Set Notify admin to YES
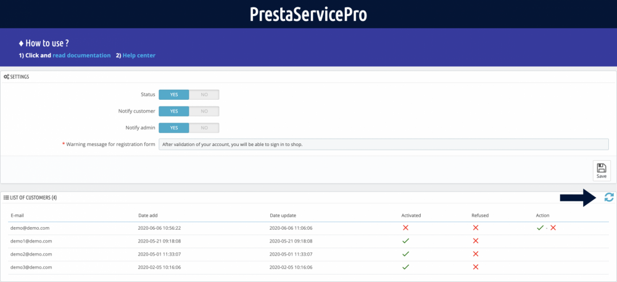The width and height of the screenshot is (617, 282). (174, 128)
